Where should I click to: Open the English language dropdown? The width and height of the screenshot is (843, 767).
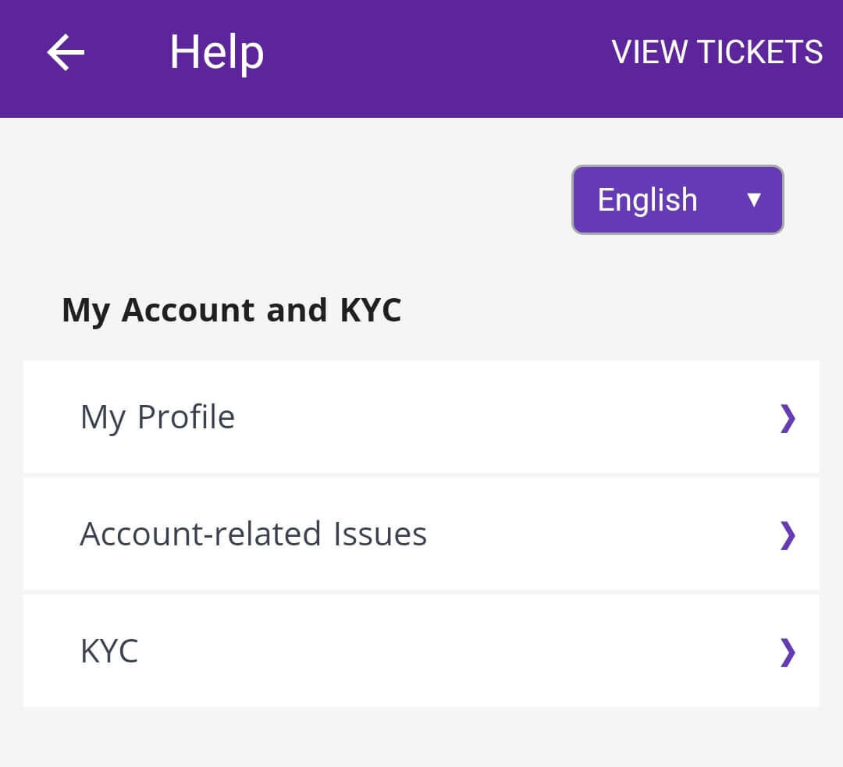click(x=678, y=200)
